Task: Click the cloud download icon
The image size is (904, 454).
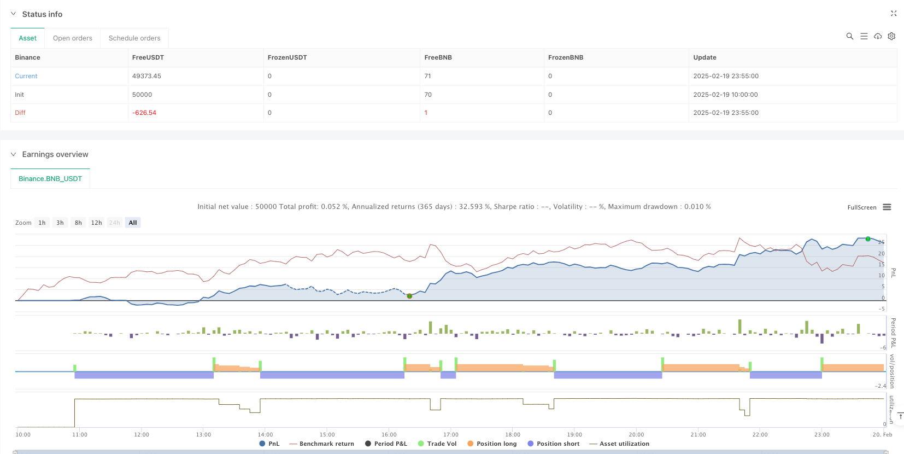Action: (x=878, y=36)
